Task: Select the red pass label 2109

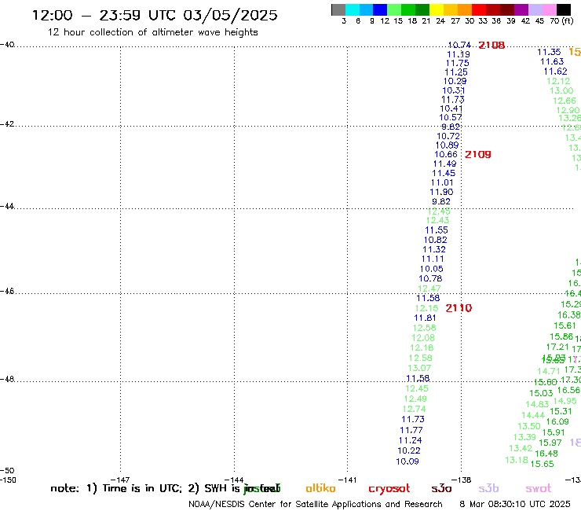Action: (477, 154)
